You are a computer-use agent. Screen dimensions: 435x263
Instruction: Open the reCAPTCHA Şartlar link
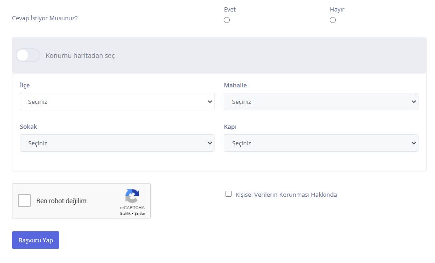click(140, 214)
